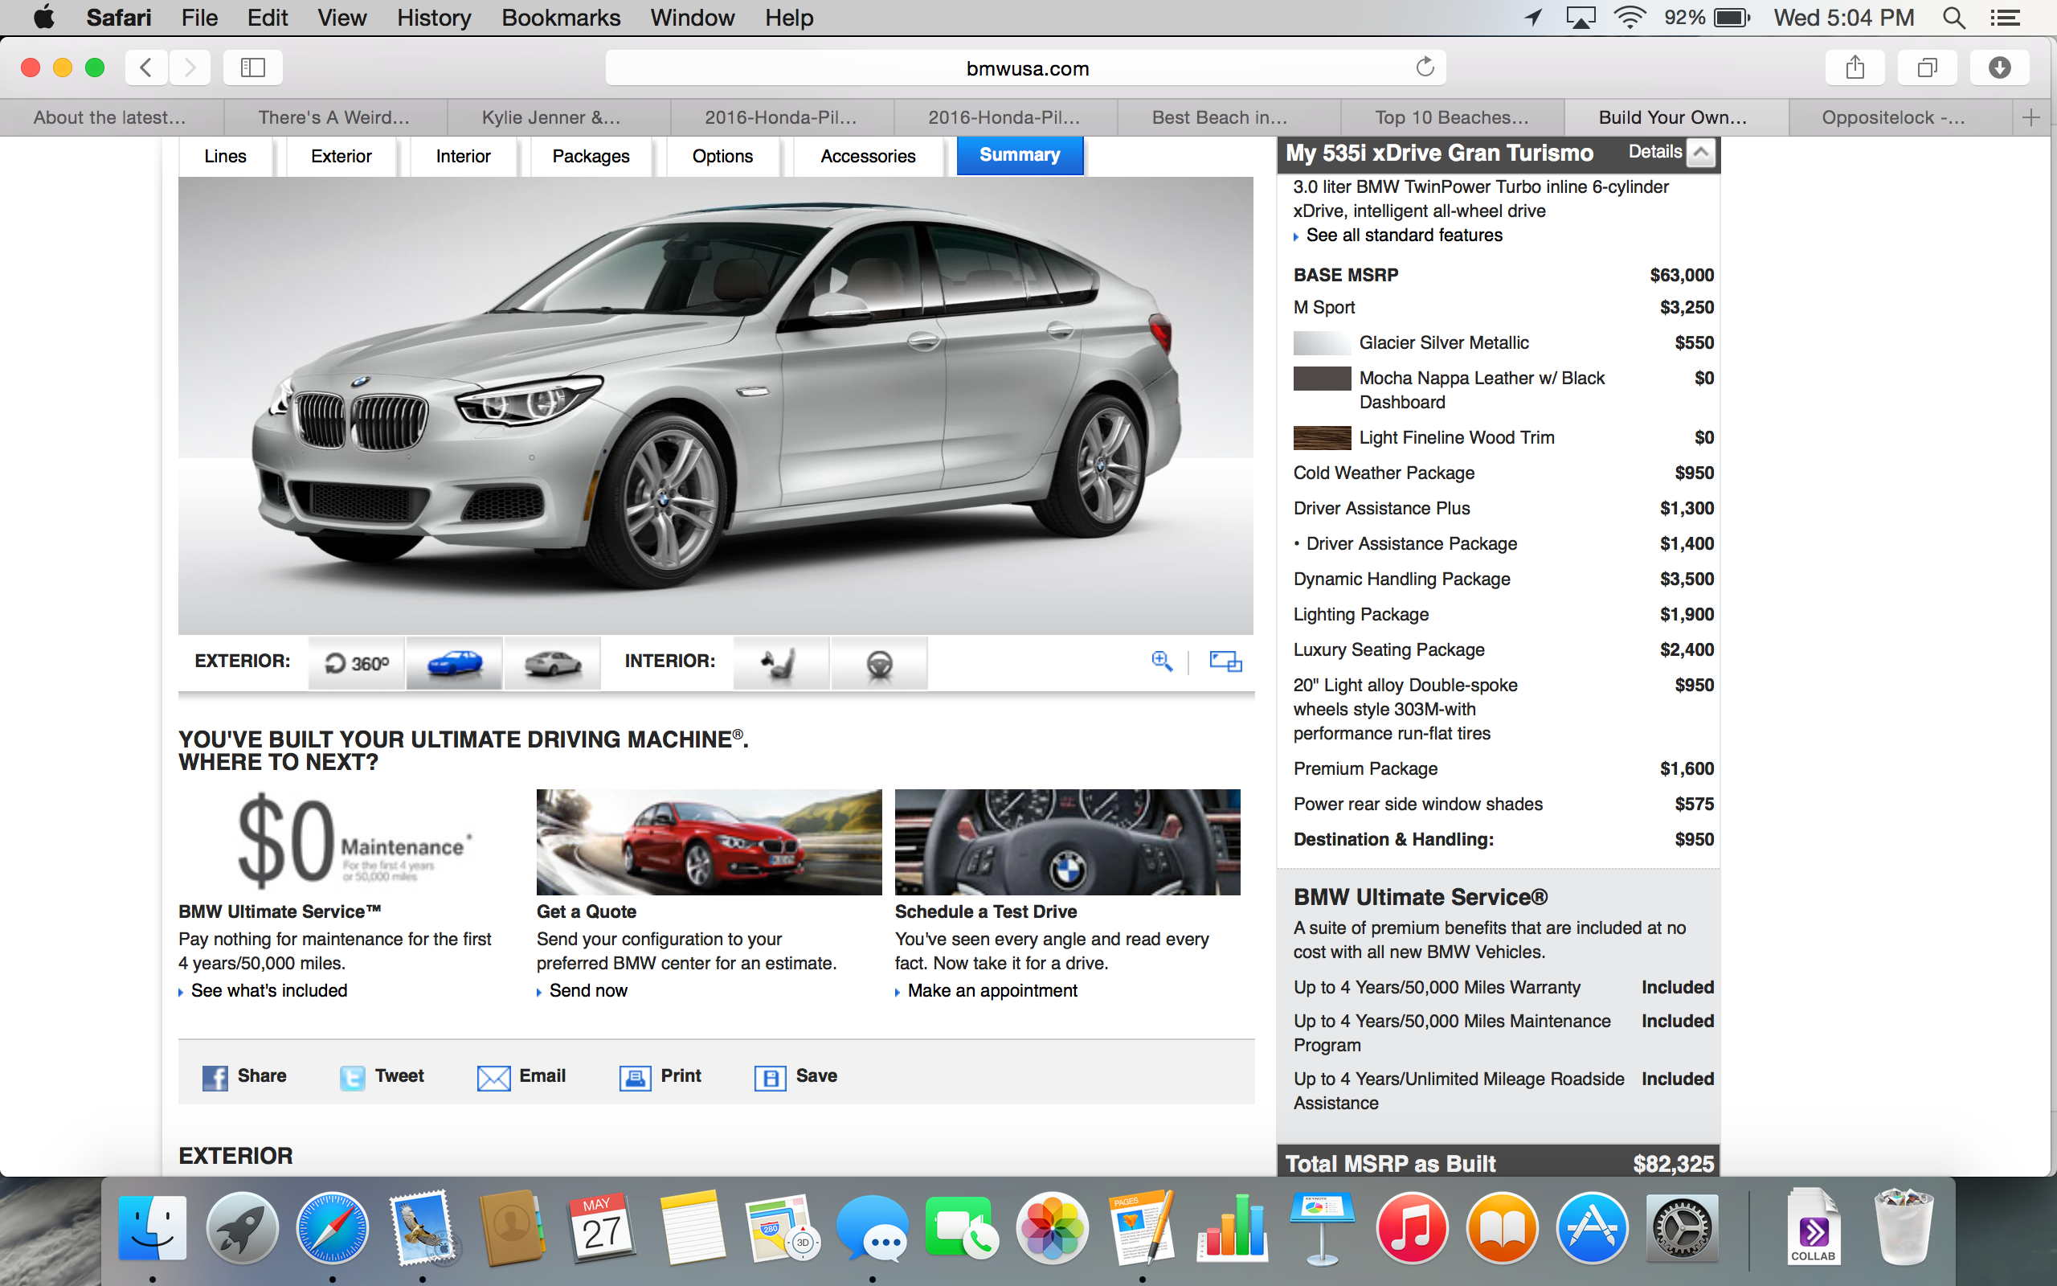Viewport: 2057px width, 1286px height.
Task: Open the History menu
Action: (434, 18)
